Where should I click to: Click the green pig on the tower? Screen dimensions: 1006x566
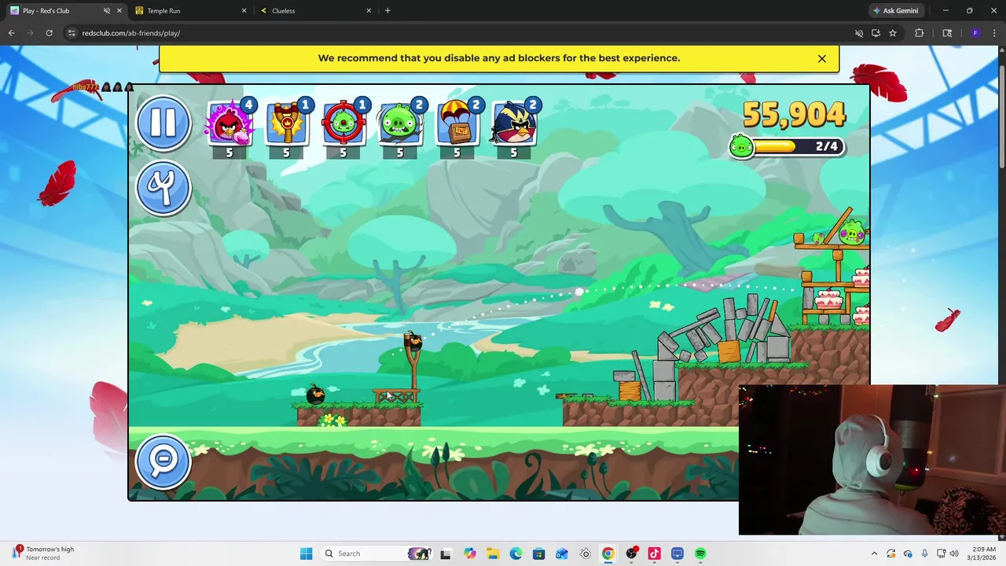(853, 232)
